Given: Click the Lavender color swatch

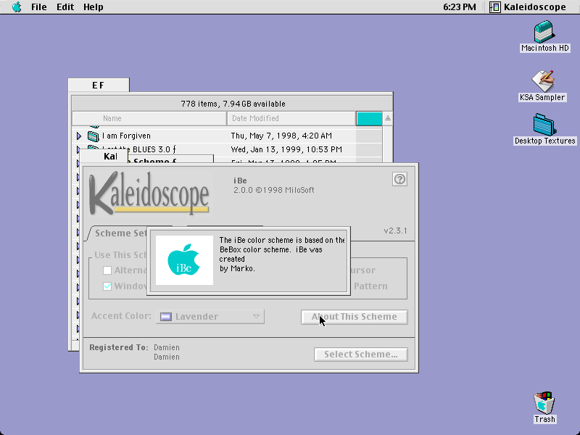Looking at the screenshot, I should [x=166, y=317].
